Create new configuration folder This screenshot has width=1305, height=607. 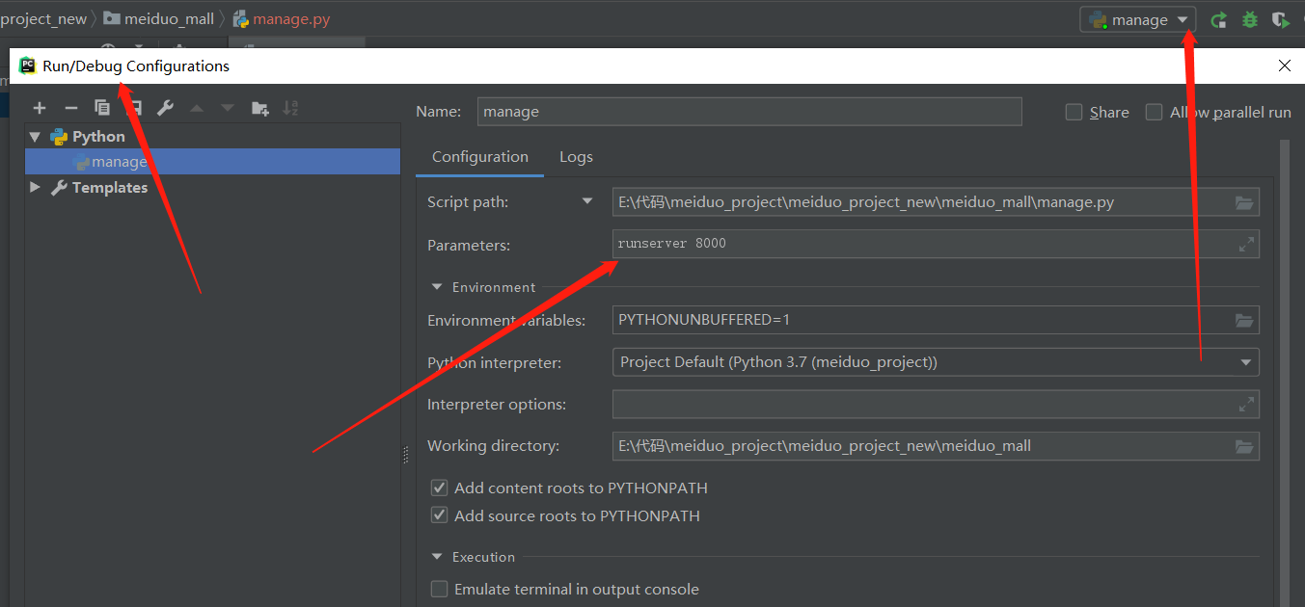pyautogui.click(x=259, y=108)
